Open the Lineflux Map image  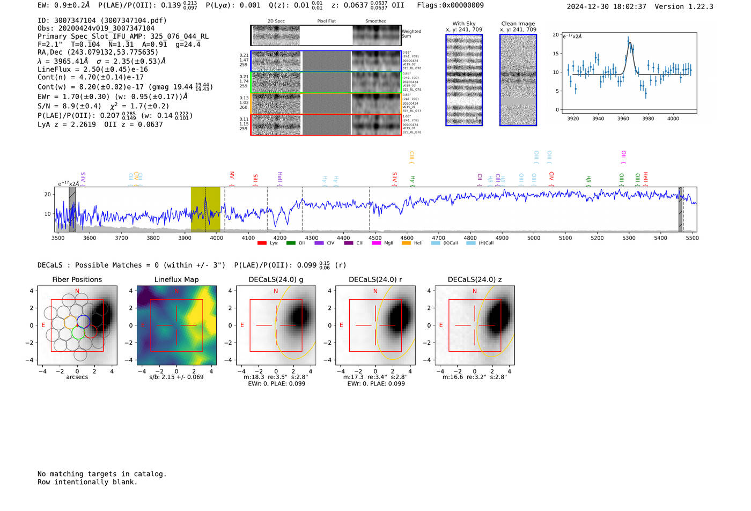[176, 325]
